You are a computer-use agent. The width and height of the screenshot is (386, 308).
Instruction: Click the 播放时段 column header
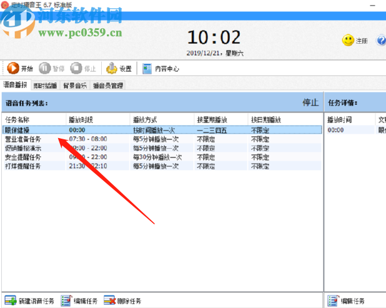click(97, 120)
